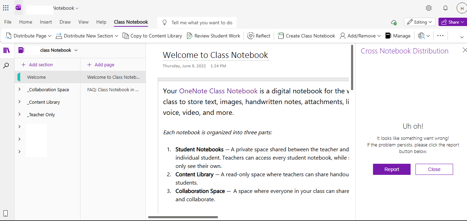Click the Tell me what you want to do box
Screen dimensions: 467x221
197,23
